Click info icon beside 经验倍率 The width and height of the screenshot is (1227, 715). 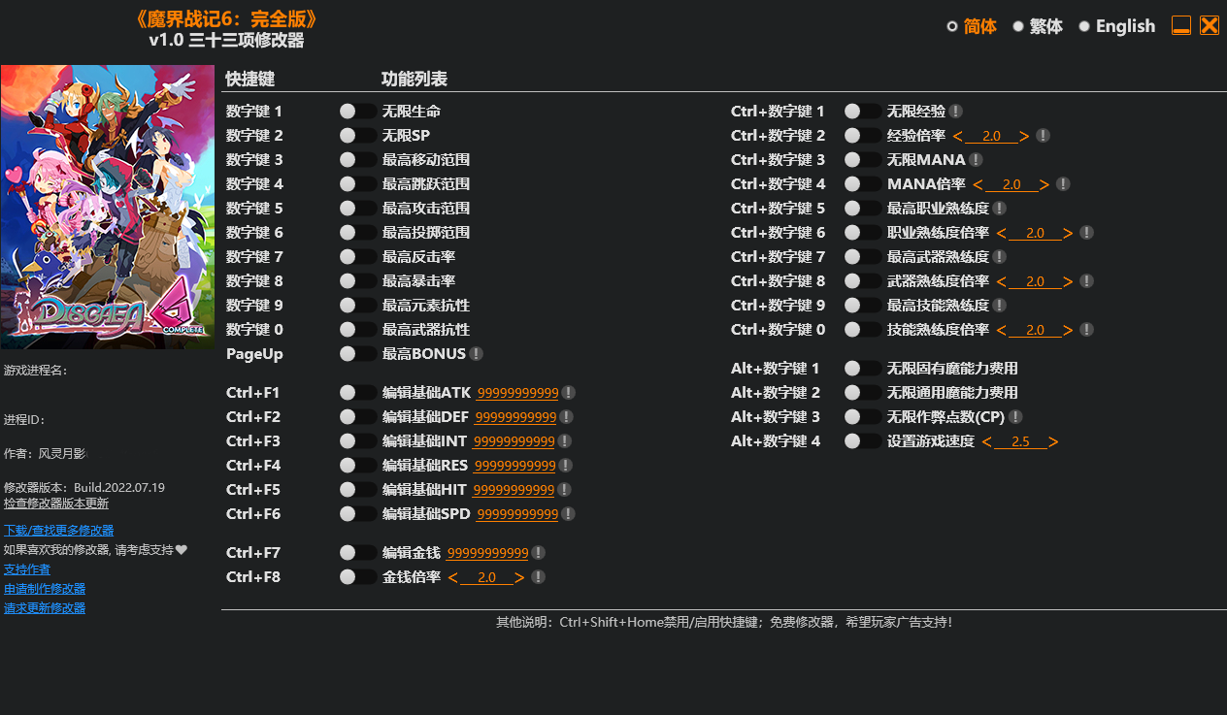(1043, 135)
